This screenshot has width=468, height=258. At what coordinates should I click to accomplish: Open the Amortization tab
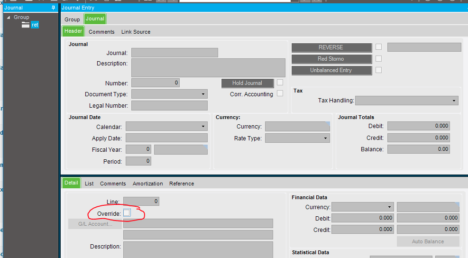point(148,184)
